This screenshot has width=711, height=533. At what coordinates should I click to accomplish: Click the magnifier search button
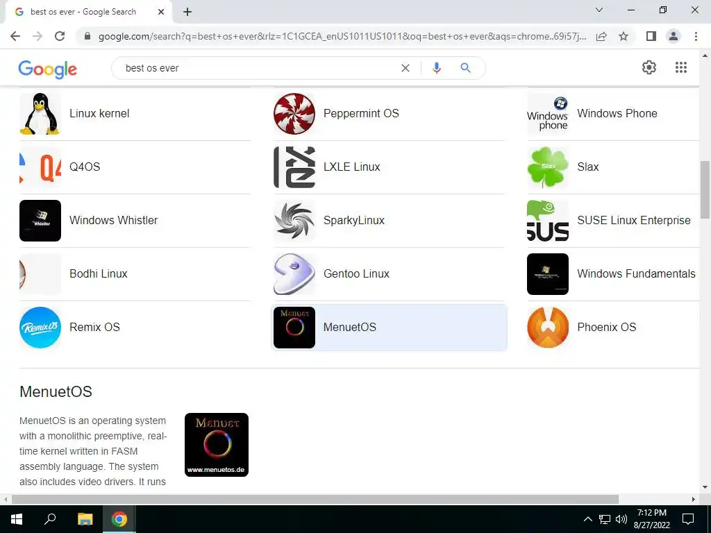coord(465,68)
